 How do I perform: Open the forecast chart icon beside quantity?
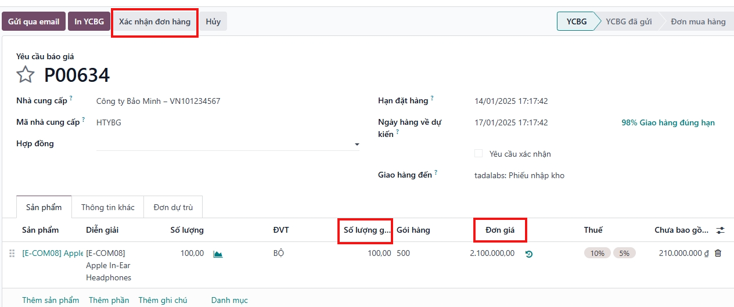(218, 254)
